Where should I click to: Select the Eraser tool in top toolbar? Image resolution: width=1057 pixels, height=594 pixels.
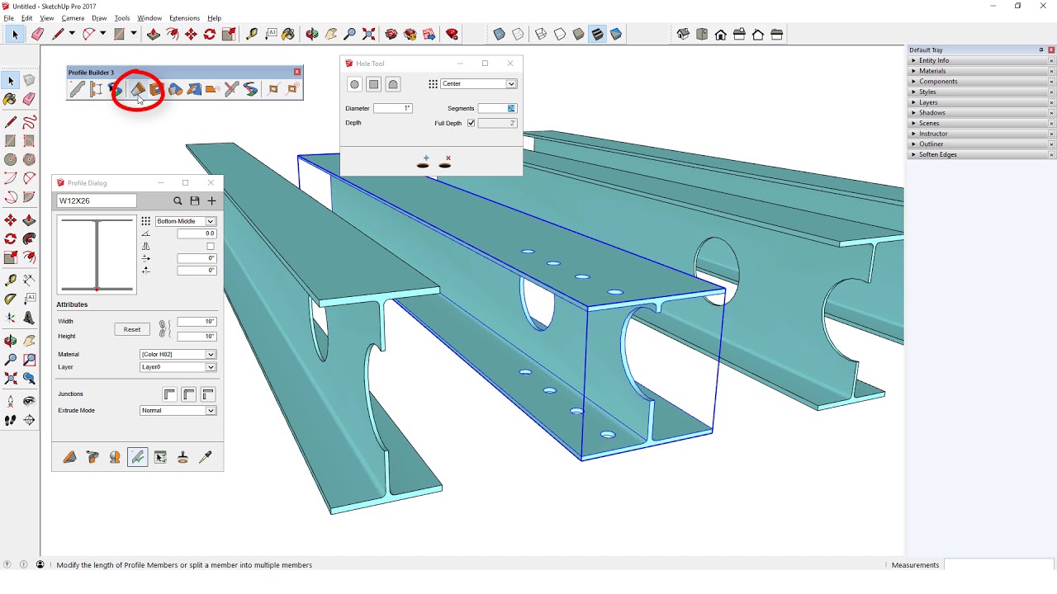37,34
